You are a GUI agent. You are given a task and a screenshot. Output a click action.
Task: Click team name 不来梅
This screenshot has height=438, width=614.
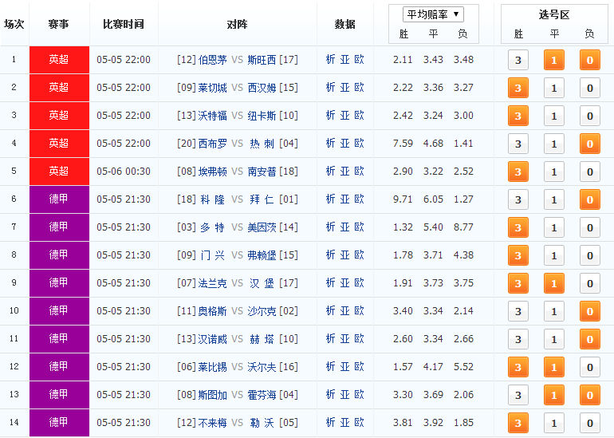[213, 422]
